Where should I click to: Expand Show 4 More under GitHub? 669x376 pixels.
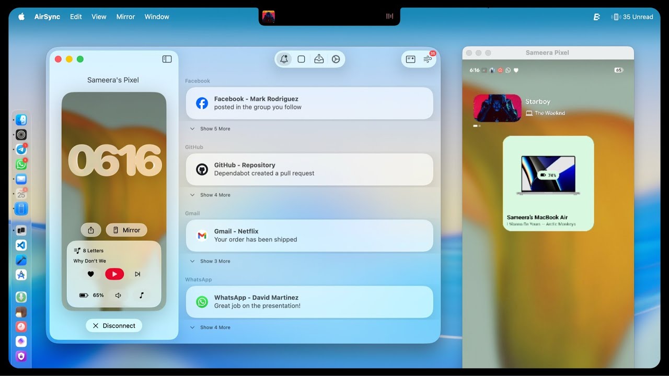[210, 195]
